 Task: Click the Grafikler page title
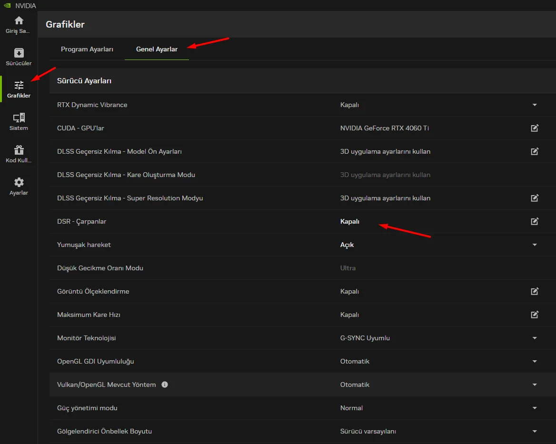[65, 24]
